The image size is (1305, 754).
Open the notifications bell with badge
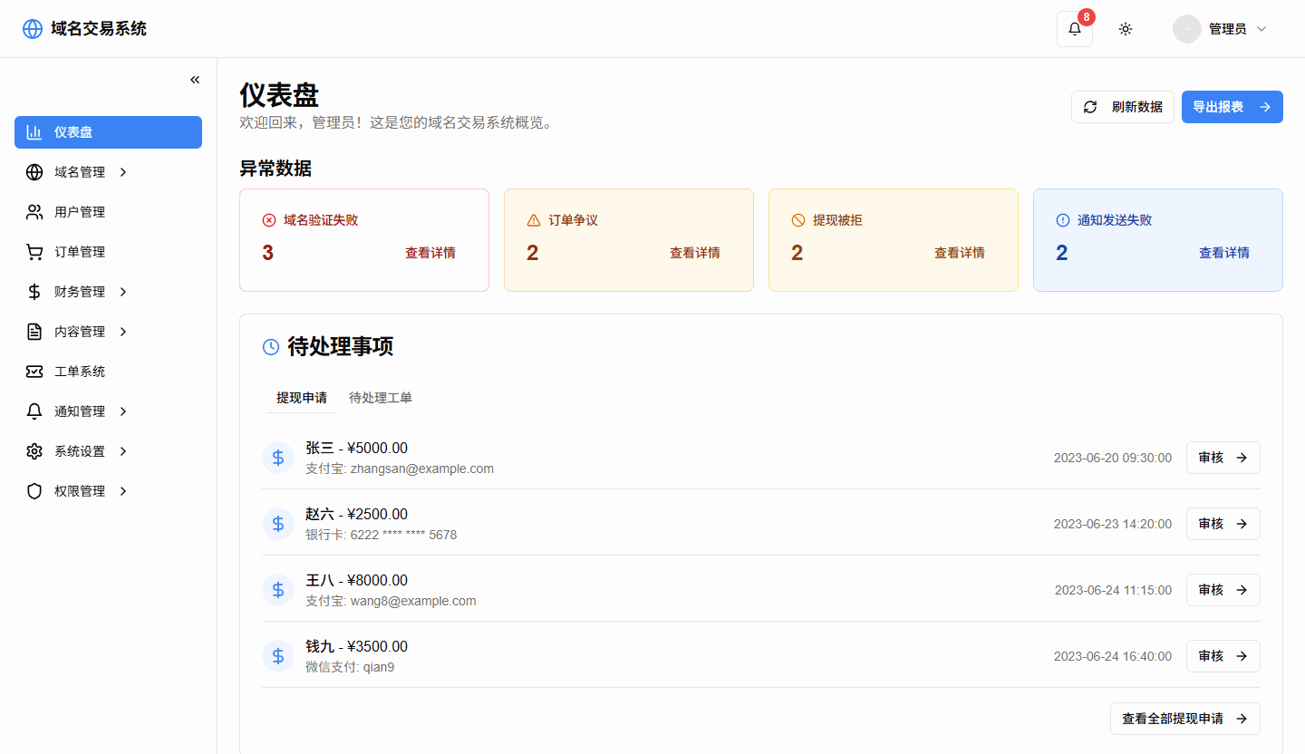pos(1074,29)
